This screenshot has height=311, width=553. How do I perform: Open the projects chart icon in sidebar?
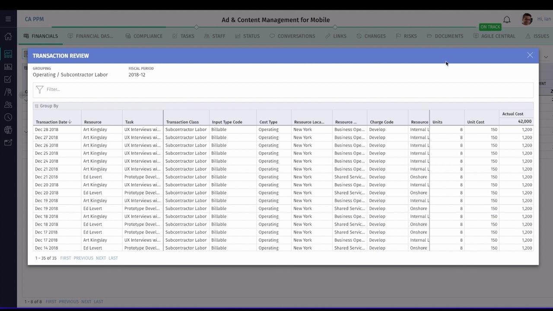tap(8, 54)
